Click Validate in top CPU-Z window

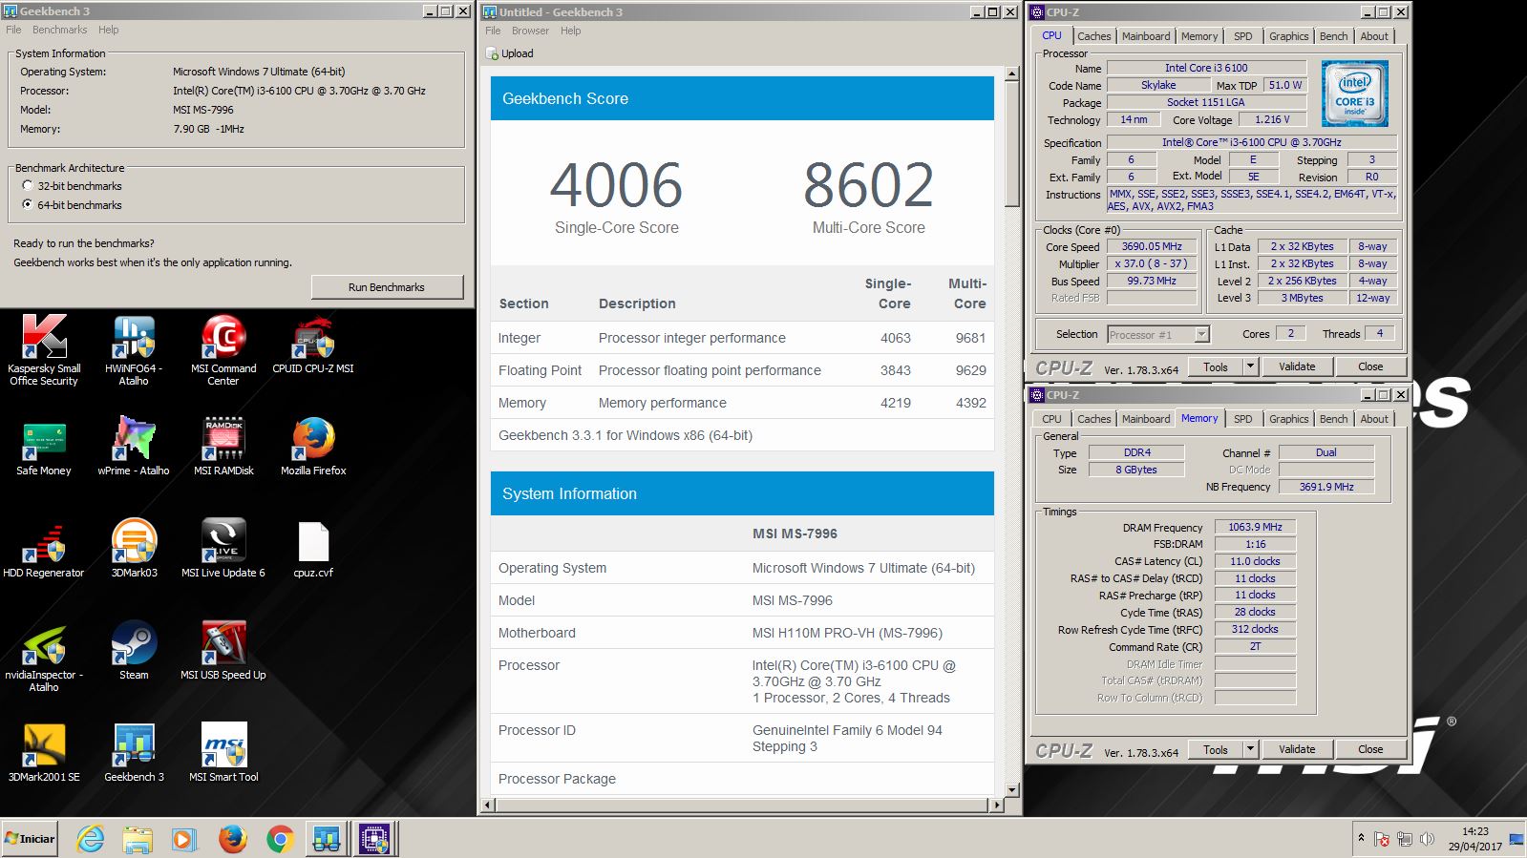[1297, 366]
